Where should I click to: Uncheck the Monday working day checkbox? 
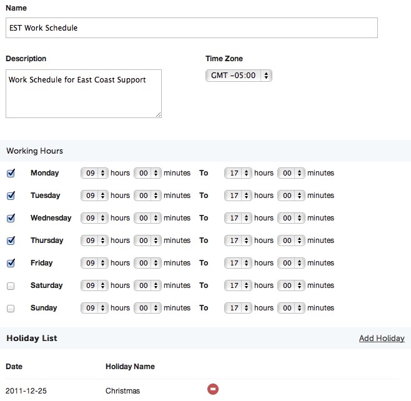[x=11, y=173]
